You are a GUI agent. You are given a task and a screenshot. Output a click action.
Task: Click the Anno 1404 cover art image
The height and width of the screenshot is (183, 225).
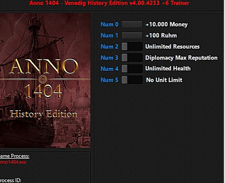(45, 80)
